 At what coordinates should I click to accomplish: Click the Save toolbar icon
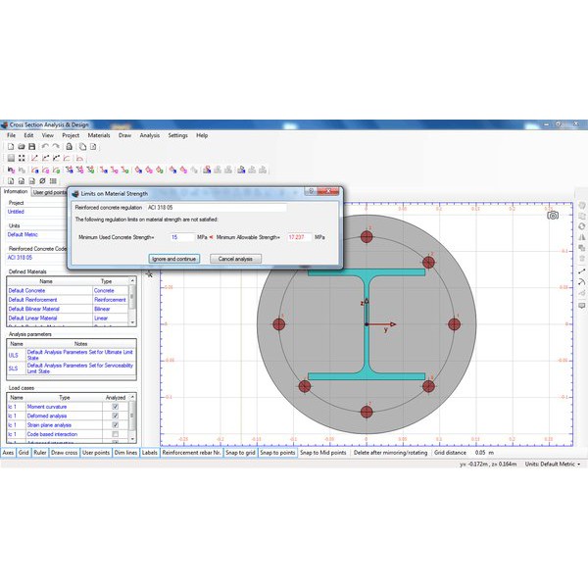[x=31, y=147]
